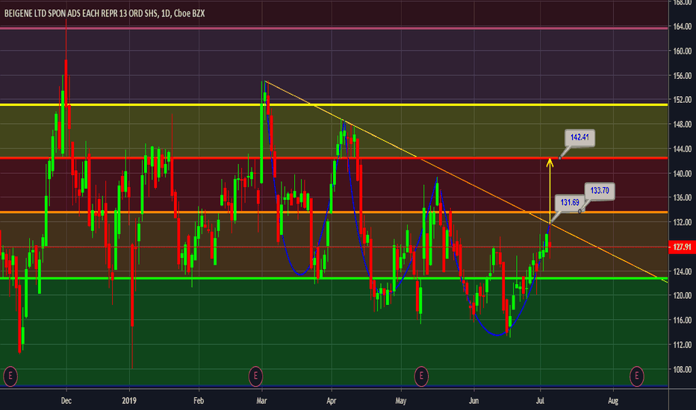The width and height of the screenshot is (696, 410).
Task: Click the Jun label on time axis
Action: [473, 401]
